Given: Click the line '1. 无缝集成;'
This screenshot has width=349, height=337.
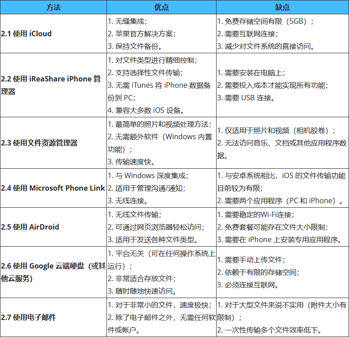Looking at the screenshot, I should point(128,21).
